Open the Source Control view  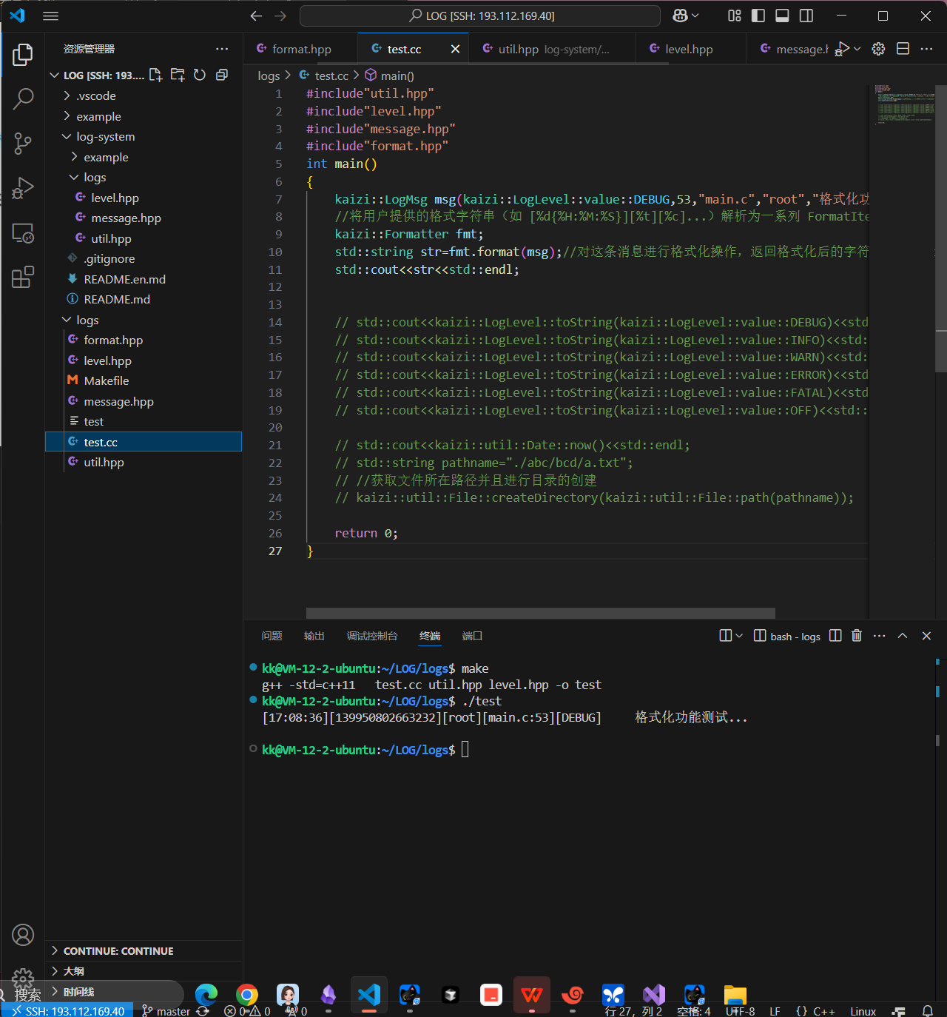[23, 144]
